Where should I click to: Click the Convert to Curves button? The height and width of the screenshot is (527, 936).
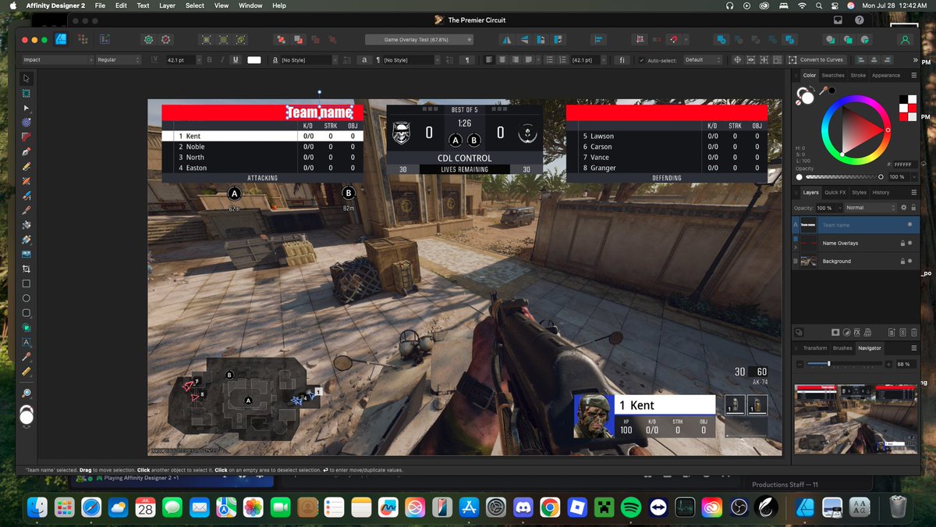pos(817,59)
